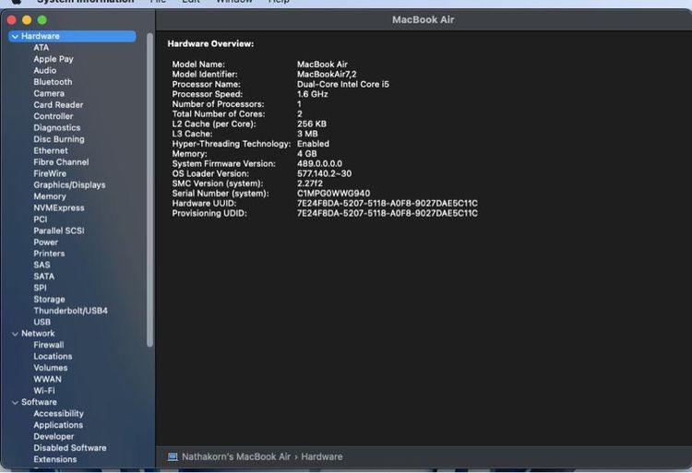Open Storage information
The width and height of the screenshot is (692, 473).
point(50,300)
